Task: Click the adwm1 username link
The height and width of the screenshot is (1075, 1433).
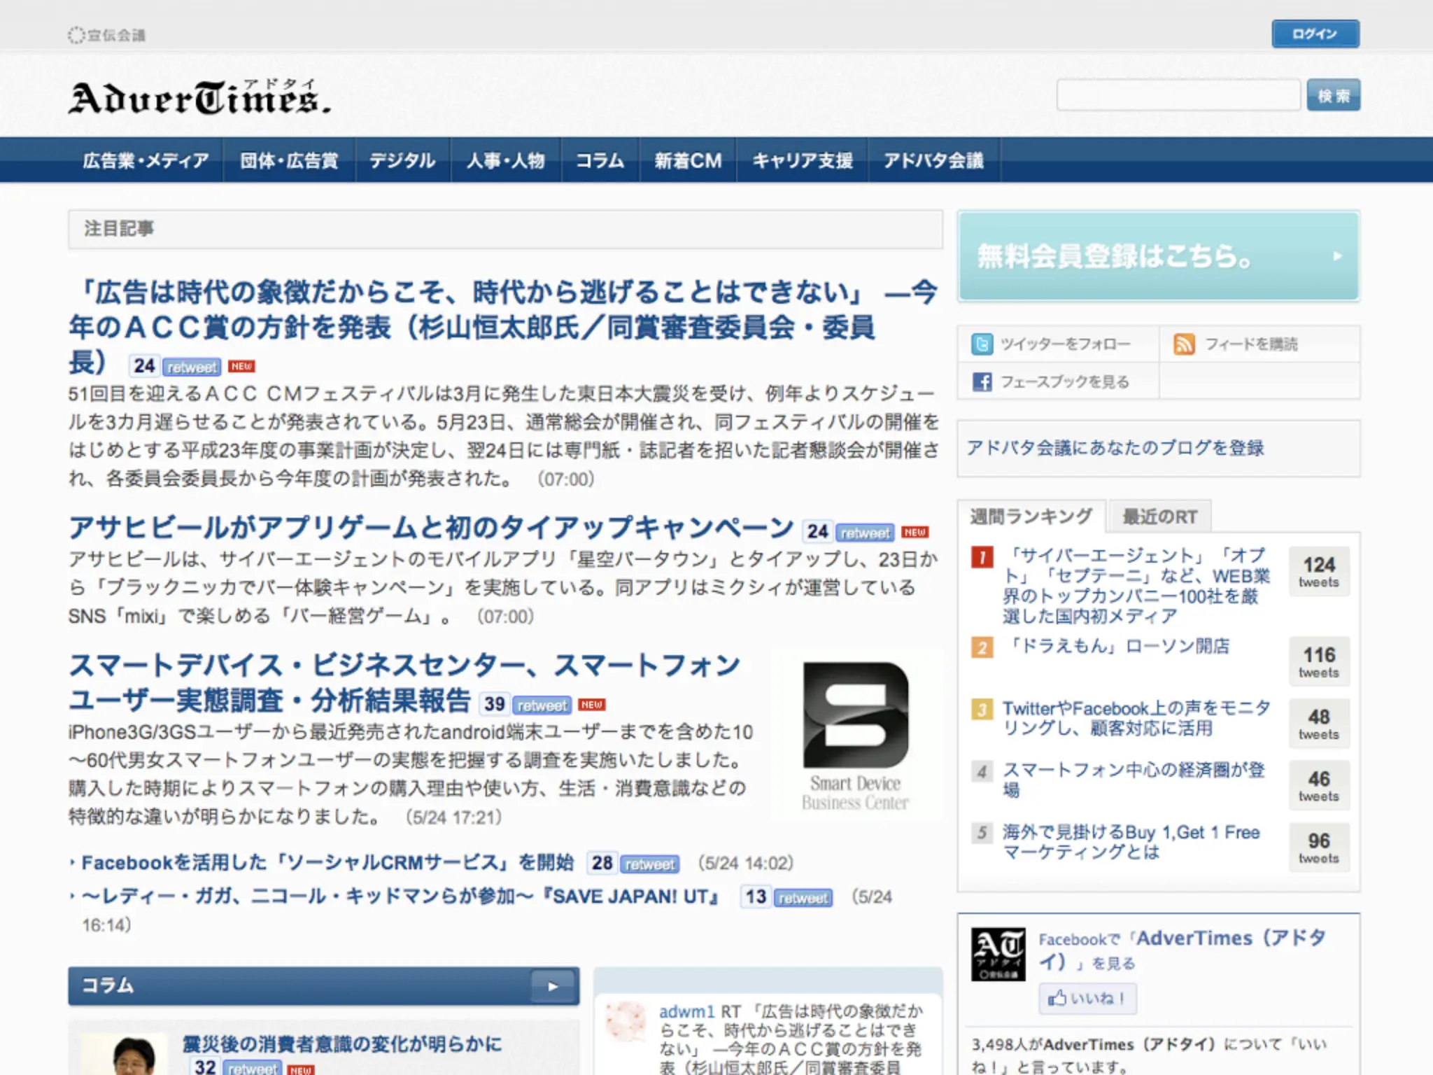Action: pos(686,1012)
